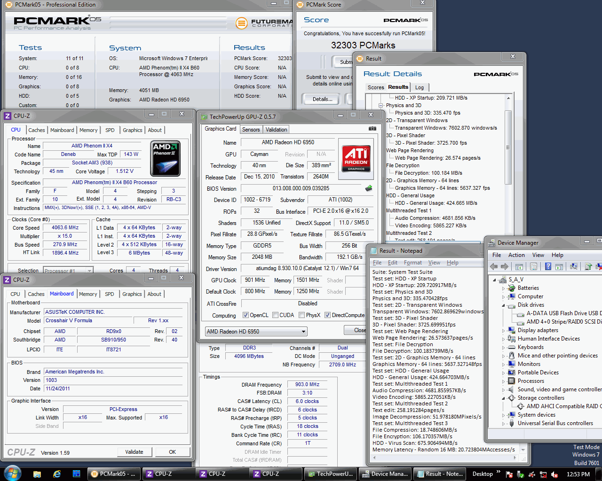Click the Keyboards device icon in Device Manager

tap(512, 347)
